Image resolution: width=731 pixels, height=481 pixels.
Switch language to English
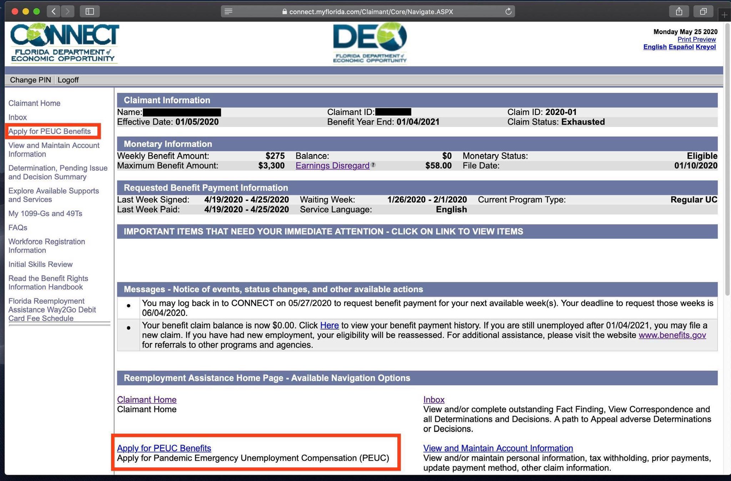coord(655,47)
